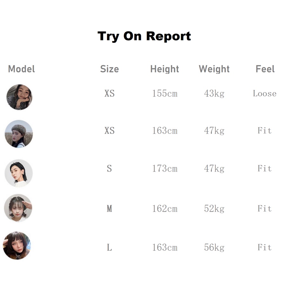Click the model avatar in the 155cm row

[19, 97]
